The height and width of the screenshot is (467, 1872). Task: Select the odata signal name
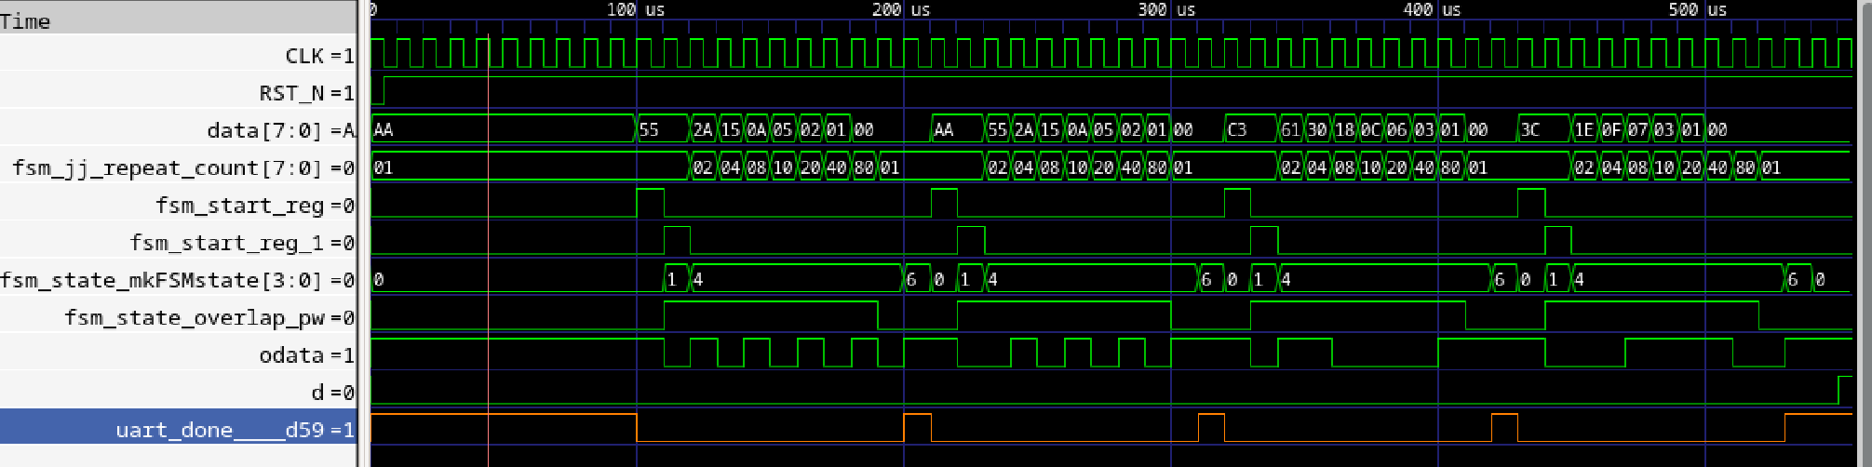[x=305, y=354]
